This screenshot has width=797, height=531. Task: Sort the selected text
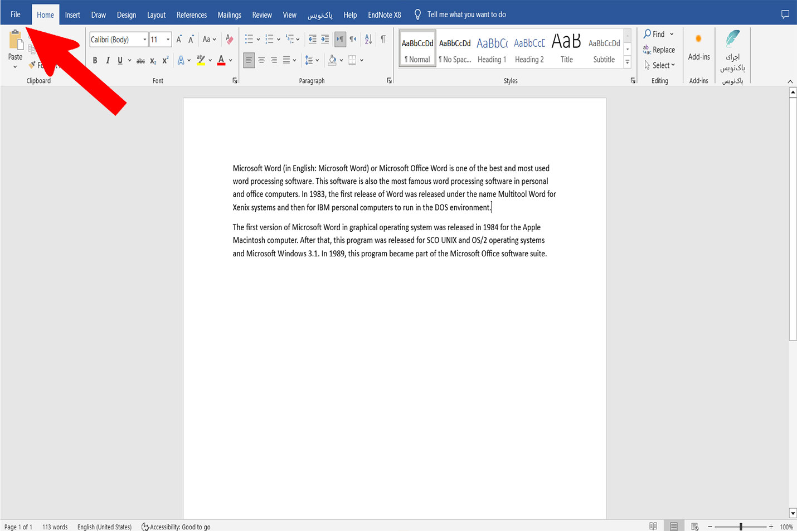point(368,40)
